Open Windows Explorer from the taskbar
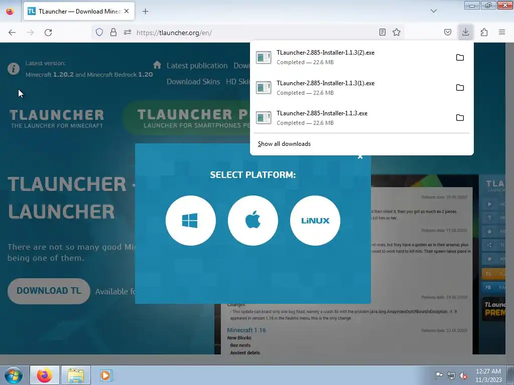The width and height of the screenshot is (514, 385). tap(76, 375)
